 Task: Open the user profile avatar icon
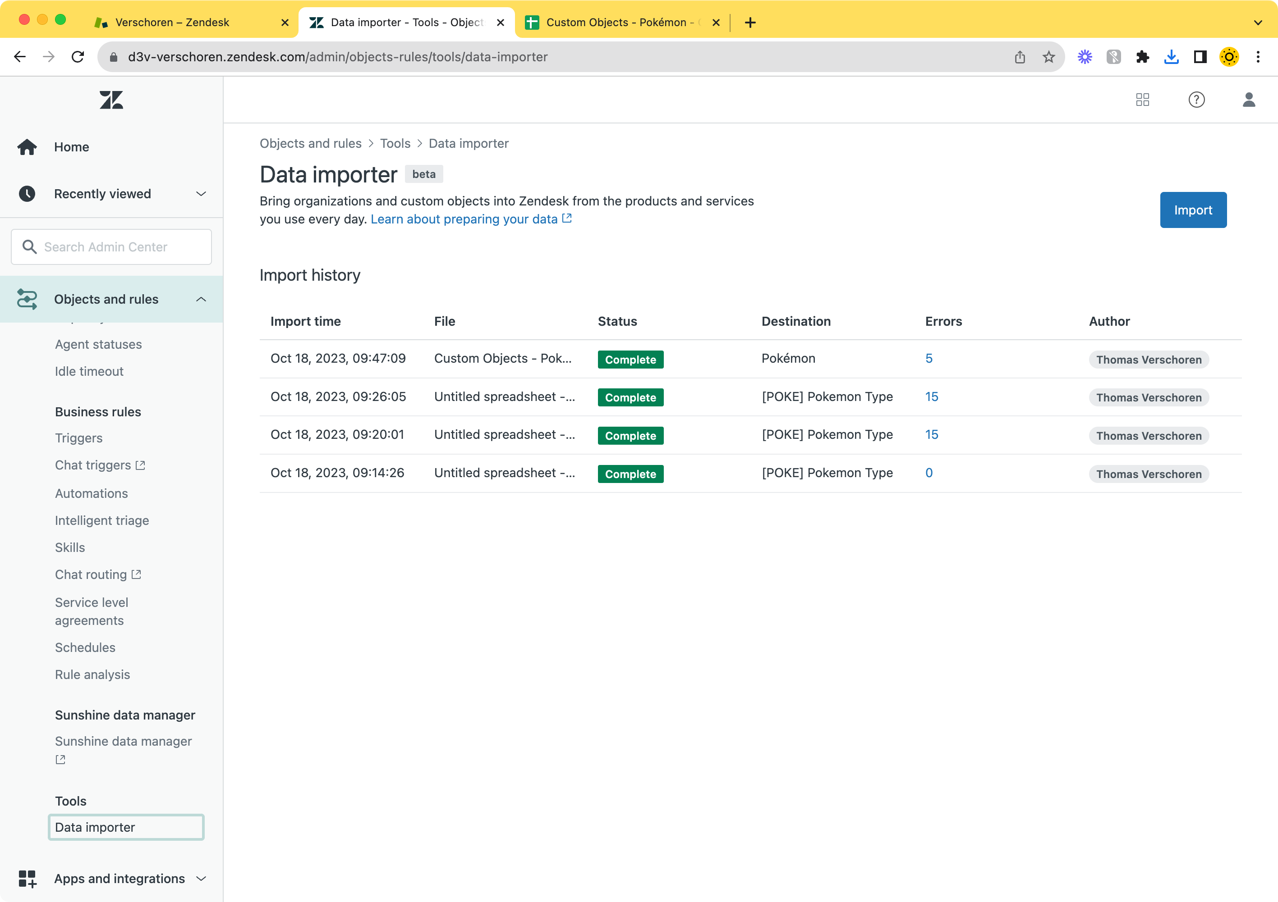pos(1249,100)
